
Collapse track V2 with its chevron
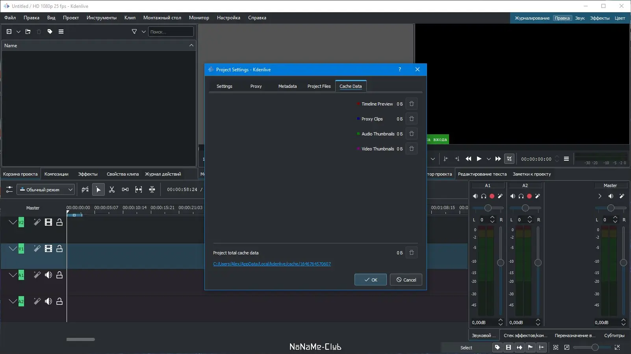pyautogui.click(x=13, y=222)
